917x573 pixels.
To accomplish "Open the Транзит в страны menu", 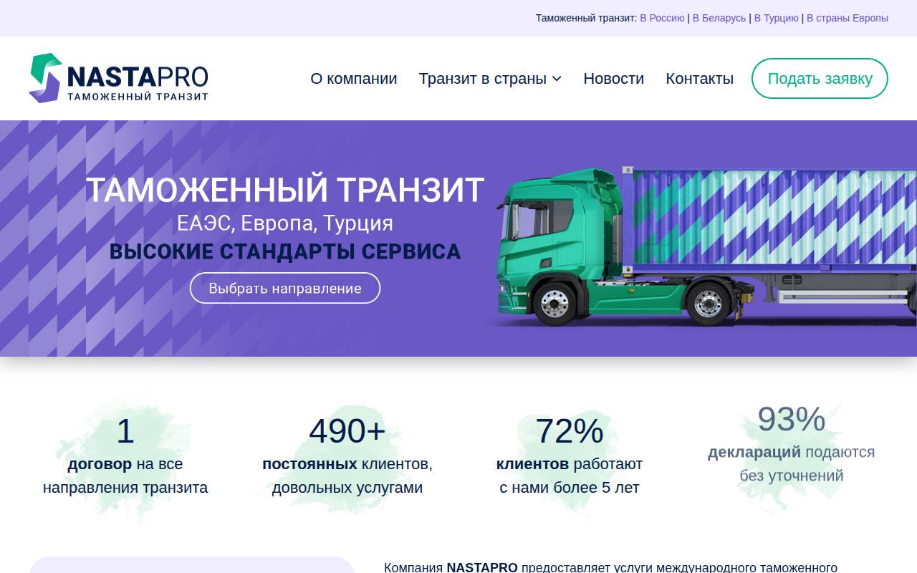I will click(x=483, y=79).
